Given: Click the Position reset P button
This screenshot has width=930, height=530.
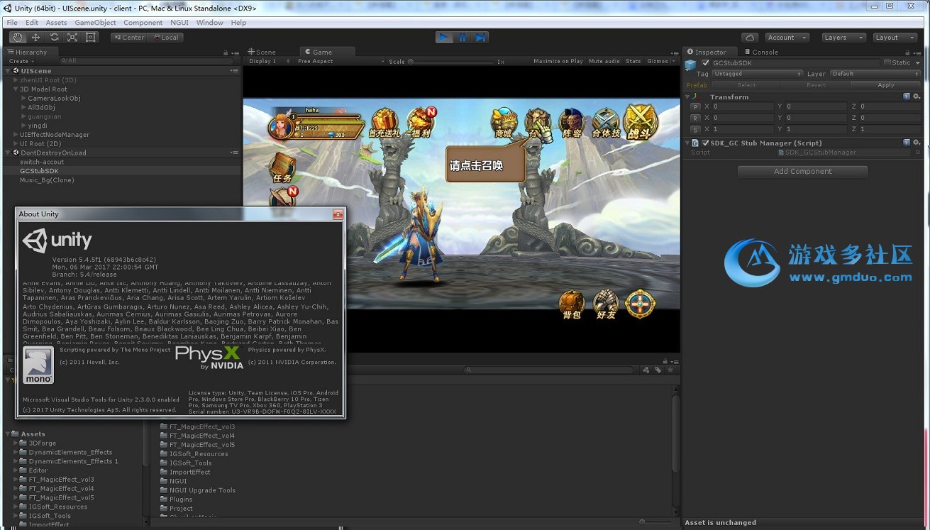Looking at the screenshot, I should click(x=696, y=106).
